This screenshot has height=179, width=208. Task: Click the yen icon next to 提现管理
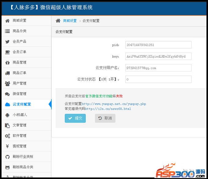tap(7, 146)
